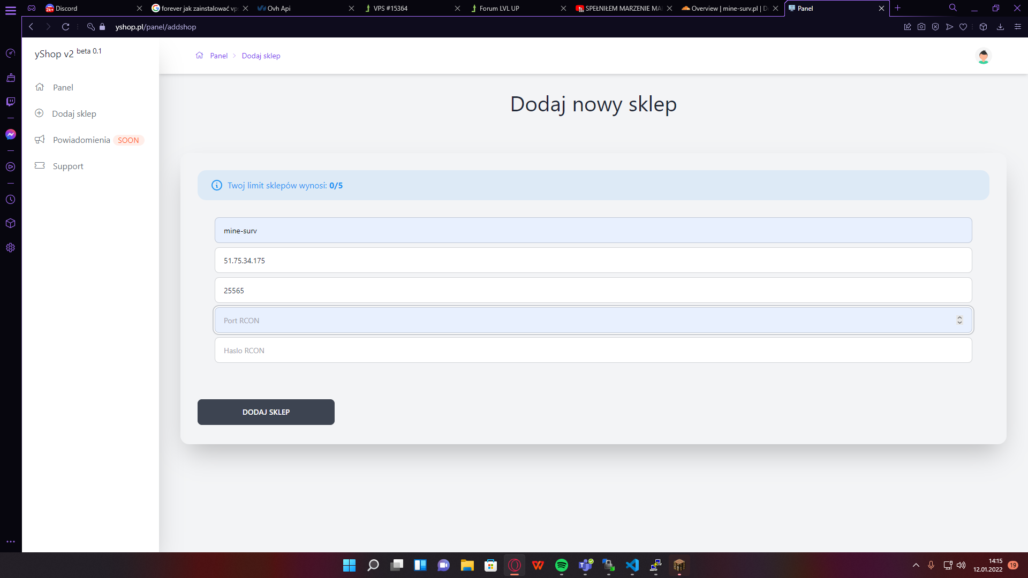Click the Port RCON number stepper arrows

coord(959,320)
